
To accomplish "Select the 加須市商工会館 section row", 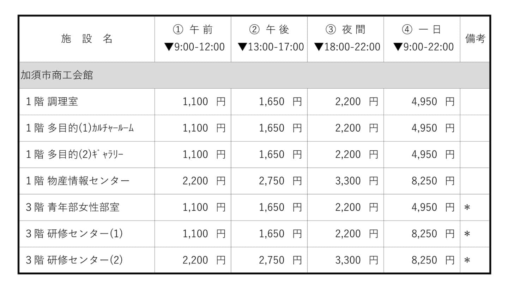I will [x=57, y=75].
